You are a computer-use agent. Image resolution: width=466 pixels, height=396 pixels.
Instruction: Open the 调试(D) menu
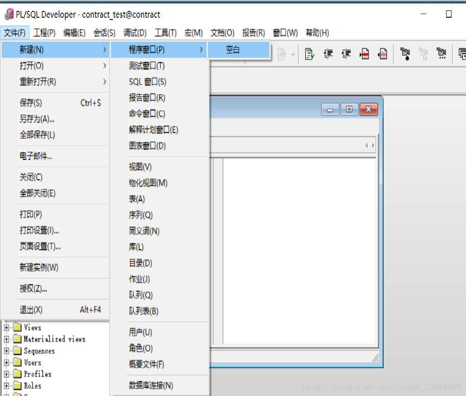[135, 33]
